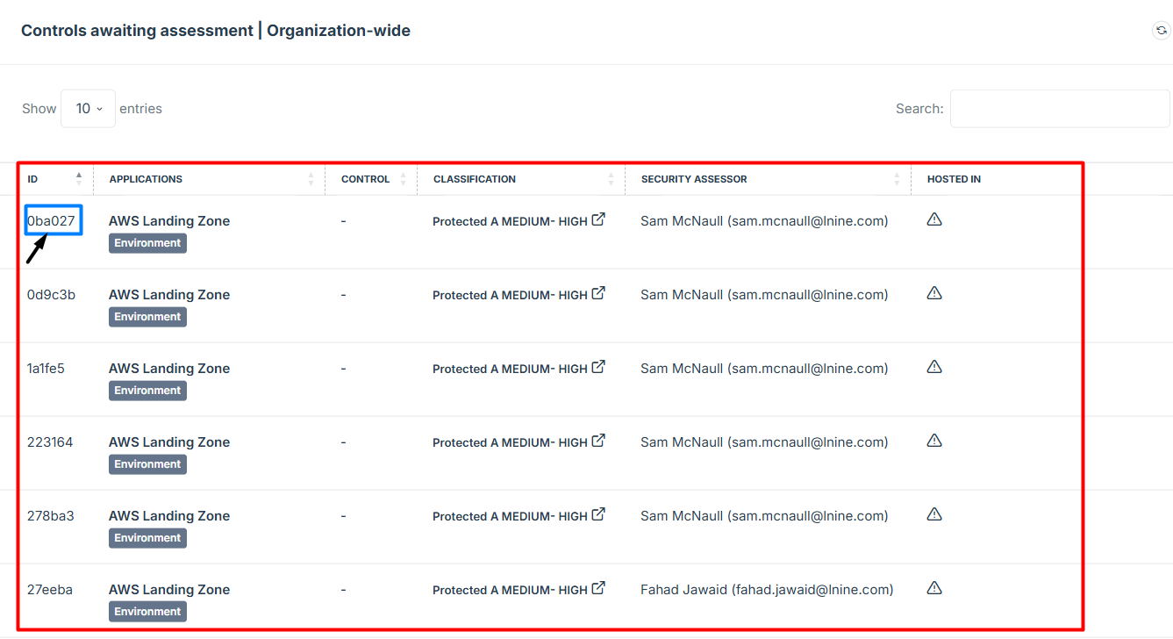Sort by Control column header

pyautogui.click(x=365, y=179)
